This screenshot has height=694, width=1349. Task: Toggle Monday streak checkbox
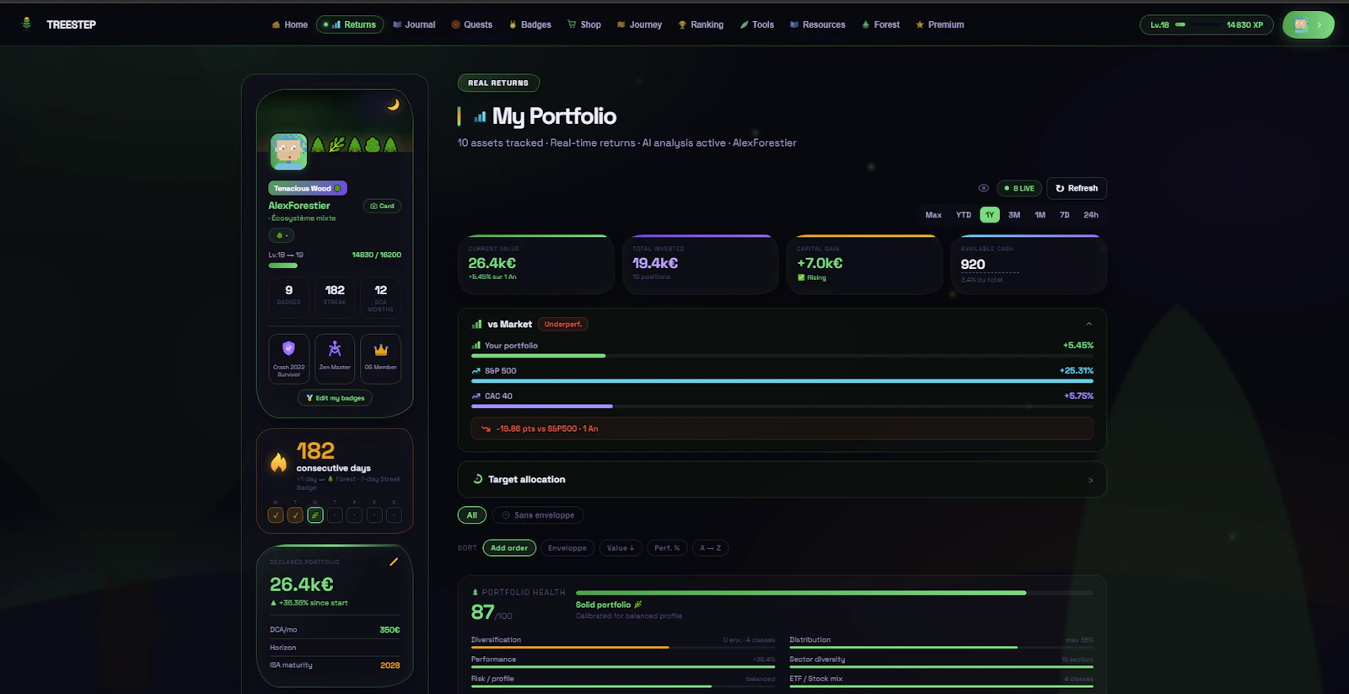click(276, 514)
